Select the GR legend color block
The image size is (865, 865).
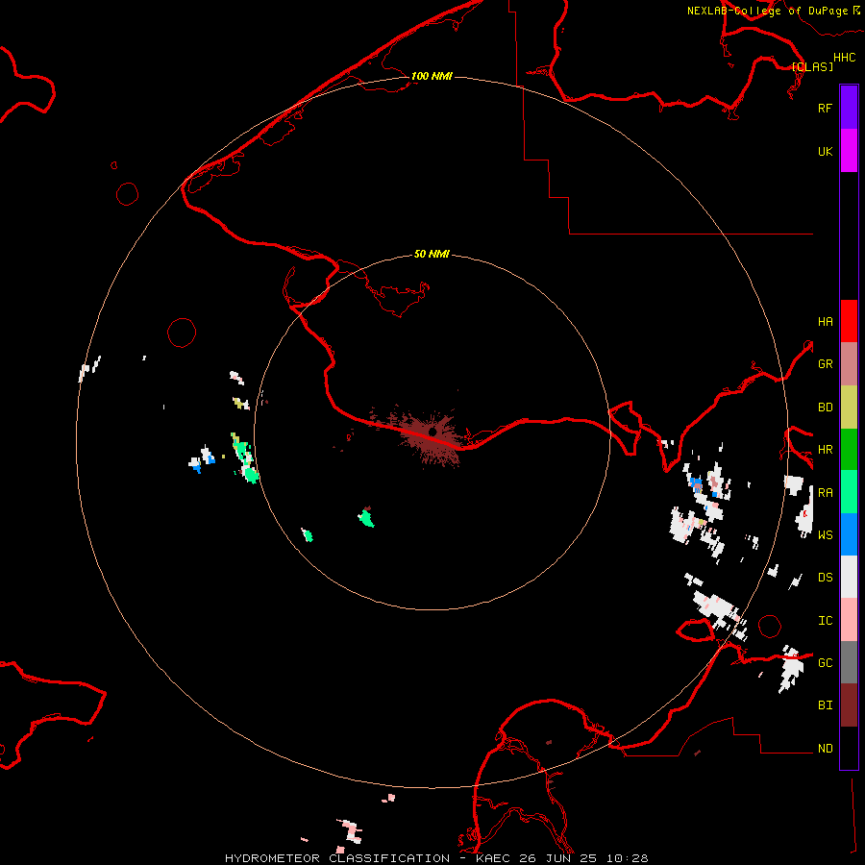(849, 364)
